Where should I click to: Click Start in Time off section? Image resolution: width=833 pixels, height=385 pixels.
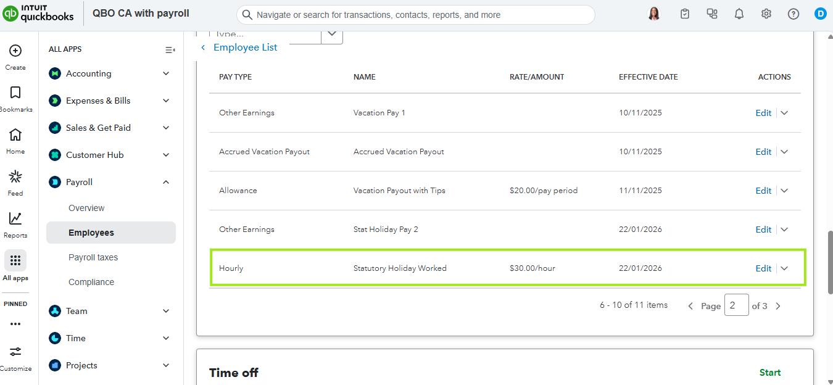[769, 373]
